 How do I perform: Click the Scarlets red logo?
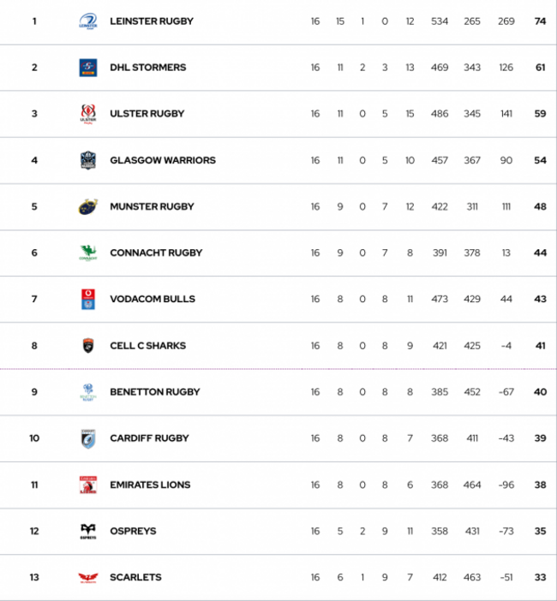coord(88,578)
